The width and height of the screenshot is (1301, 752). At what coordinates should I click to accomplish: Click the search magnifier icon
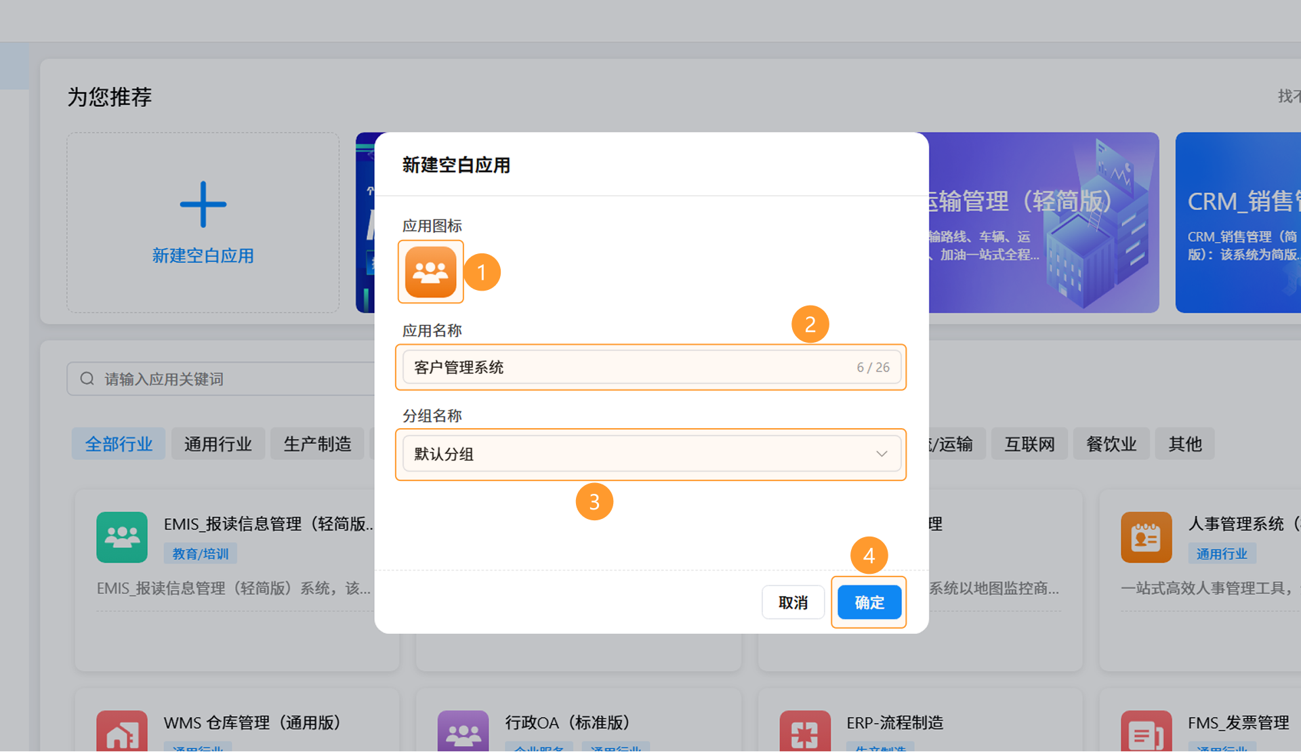[87, 379]
